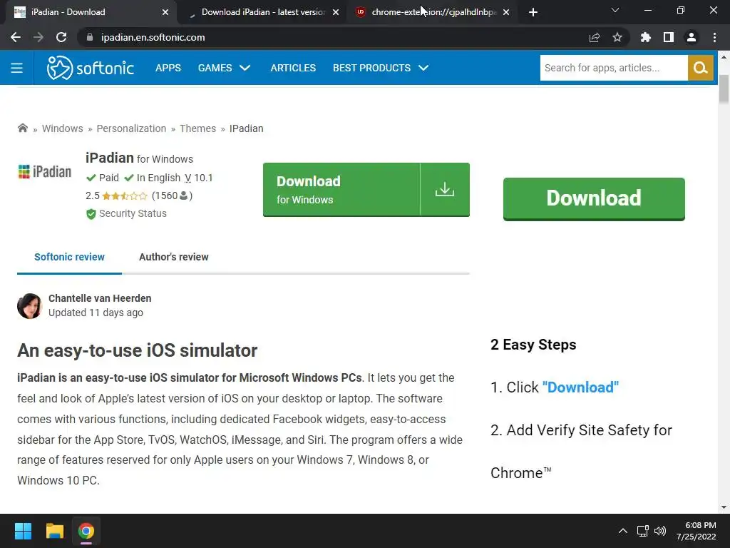
Task: Go back with the browser back arrow
Action: pos(16,37)
